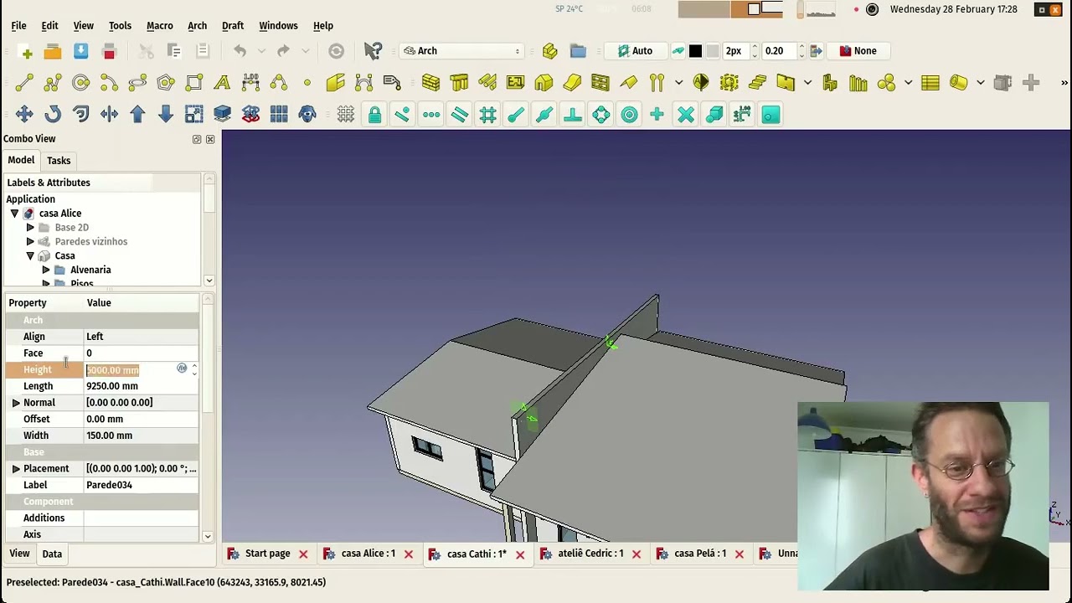Pick the gray face color swatch
Viewport: 1072px width, 603px height.
coord(714,51)
